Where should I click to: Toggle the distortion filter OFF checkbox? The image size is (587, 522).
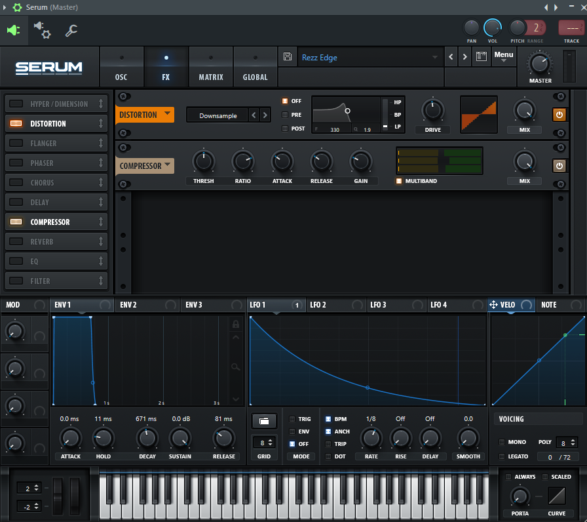pos(285,101)
